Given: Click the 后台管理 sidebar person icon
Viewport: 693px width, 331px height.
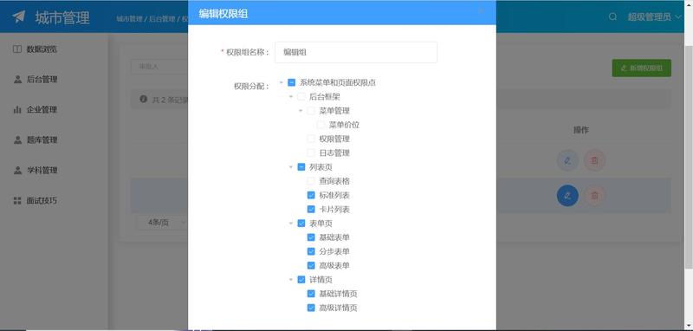Looking at the screenshot, I should click(17, 80).
